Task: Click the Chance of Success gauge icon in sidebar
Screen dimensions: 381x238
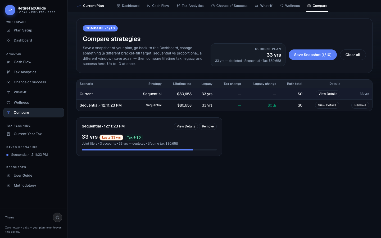Action: pos(8,82)
